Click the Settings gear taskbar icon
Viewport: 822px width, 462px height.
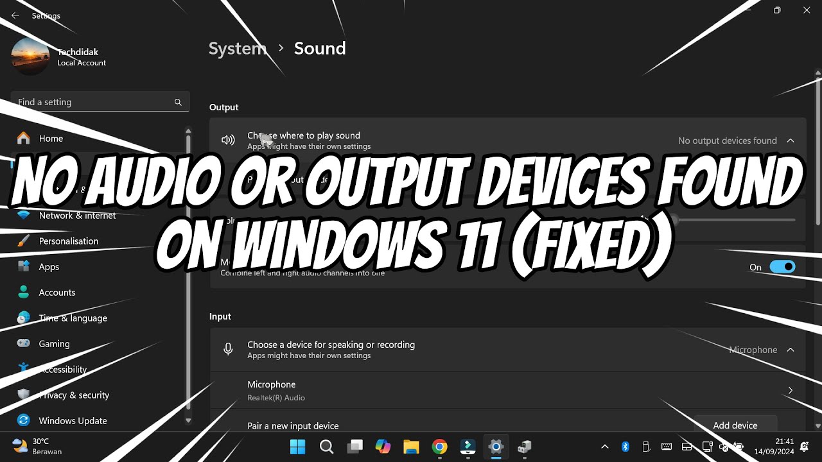pos(496,447)
